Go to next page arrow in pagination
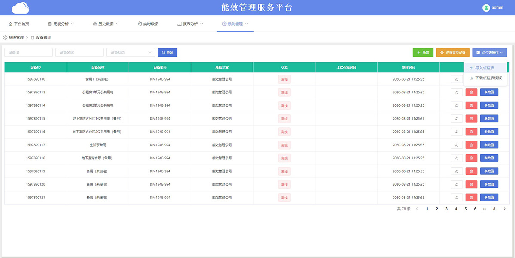The width and height of the screenshot is (515, 258). (504, 209)
